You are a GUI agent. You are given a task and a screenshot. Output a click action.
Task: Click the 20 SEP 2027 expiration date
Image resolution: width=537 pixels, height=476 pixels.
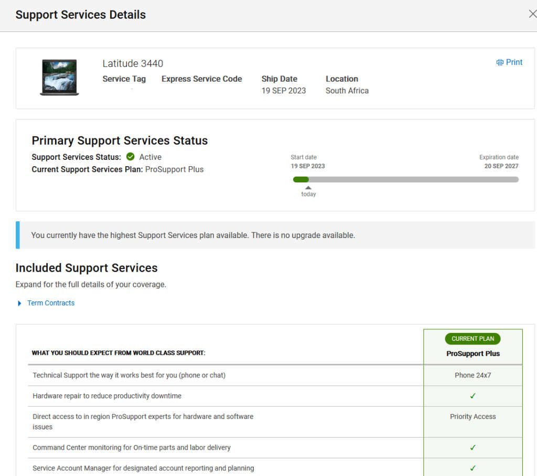click(x=501, y=166)
